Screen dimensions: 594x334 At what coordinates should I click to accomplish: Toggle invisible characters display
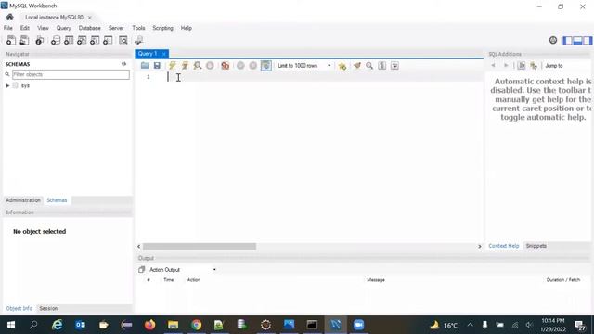point(381,66)
